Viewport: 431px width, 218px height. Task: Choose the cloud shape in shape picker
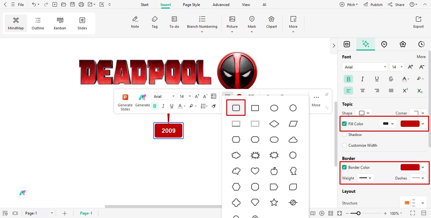[293, 139]
